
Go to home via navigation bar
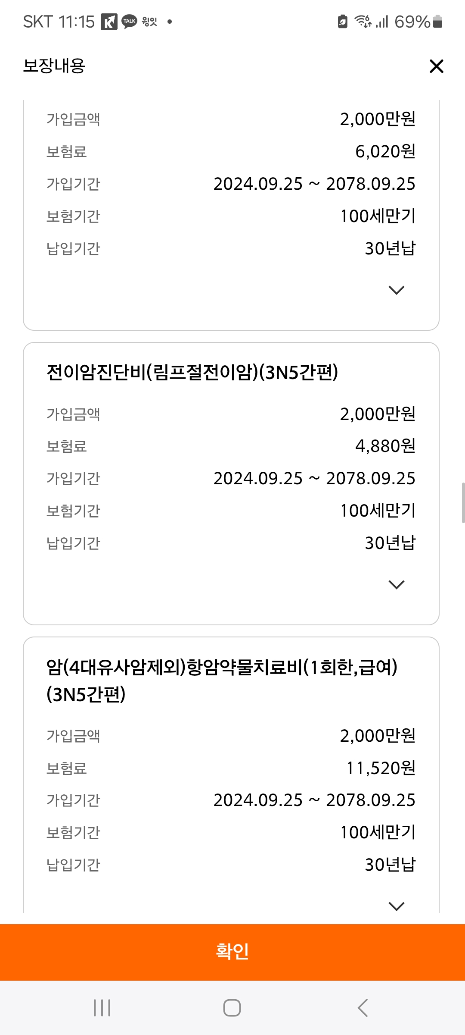[x=232, y=1008]
